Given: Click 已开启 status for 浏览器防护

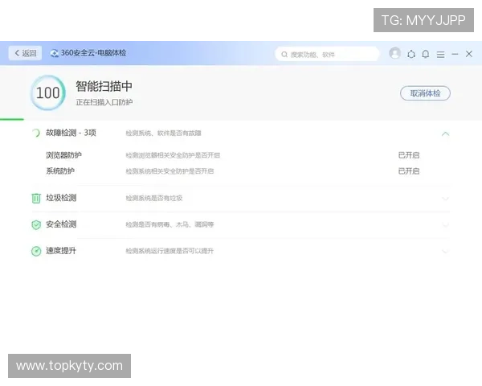Looking at the screenshot, I should pos(409,155).
